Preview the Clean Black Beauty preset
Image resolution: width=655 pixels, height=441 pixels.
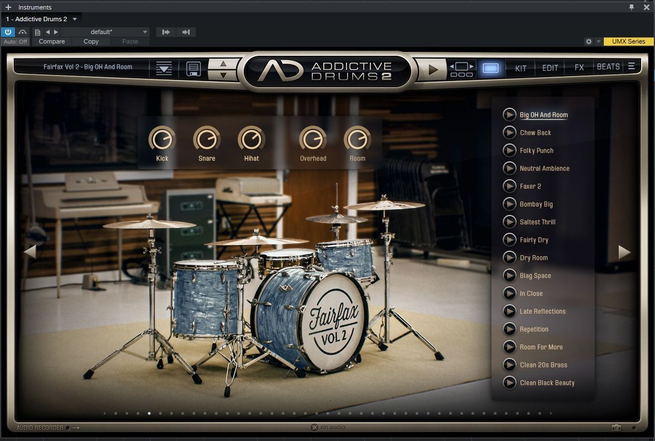pos(509,382)
